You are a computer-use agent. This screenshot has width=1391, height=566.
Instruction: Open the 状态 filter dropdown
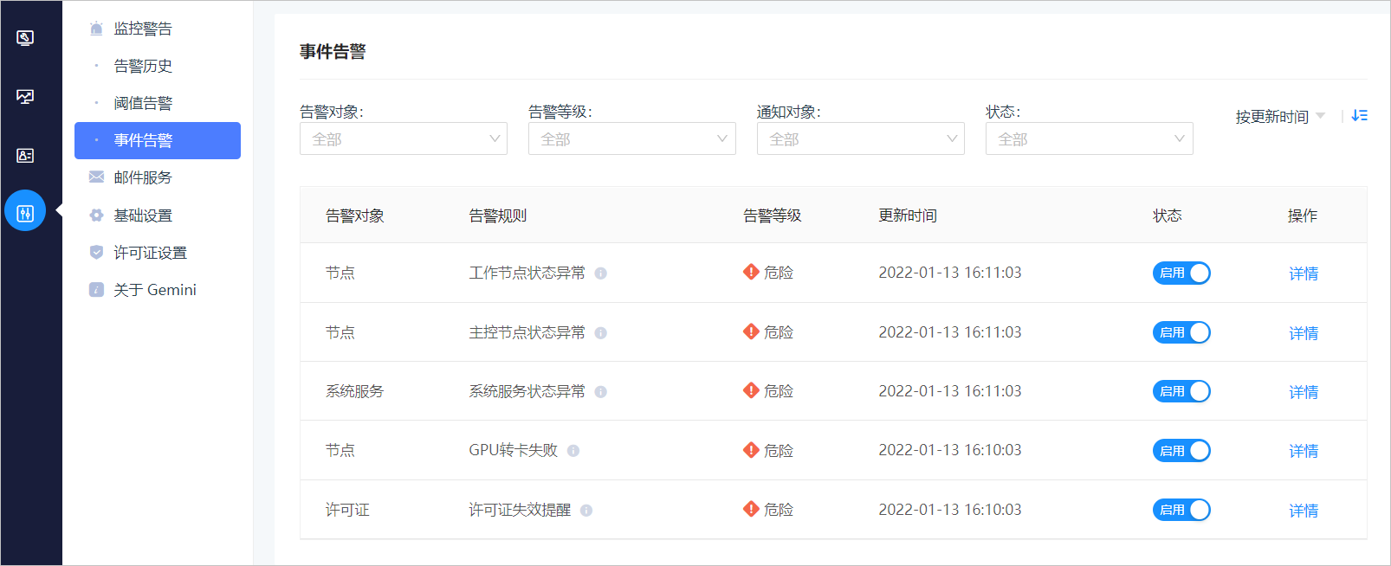pos(1090,138)
